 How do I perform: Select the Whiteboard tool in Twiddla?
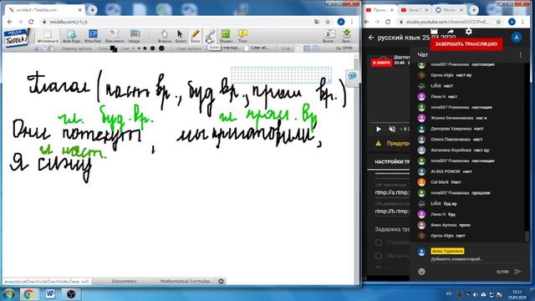click(48, 36)
